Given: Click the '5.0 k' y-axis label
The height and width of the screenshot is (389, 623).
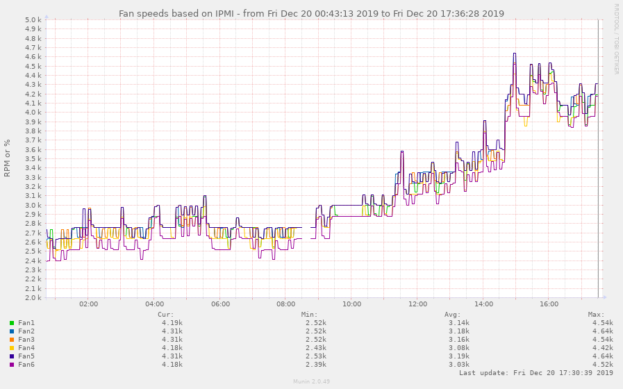Looking at the screenshot, I should pyautogui.click(x=33, y=20).
